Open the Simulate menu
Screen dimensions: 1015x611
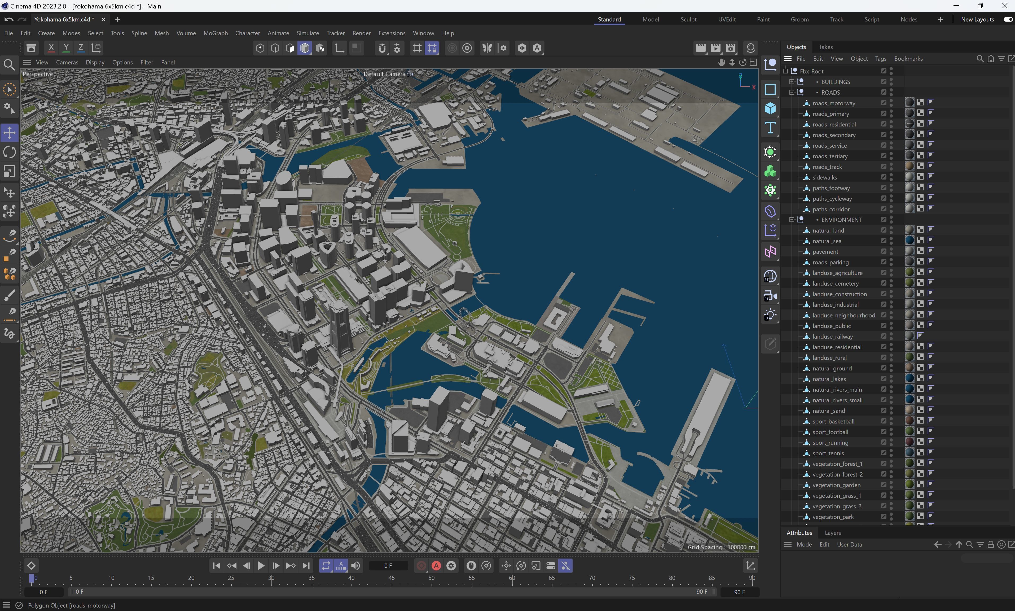coord(307,33)
